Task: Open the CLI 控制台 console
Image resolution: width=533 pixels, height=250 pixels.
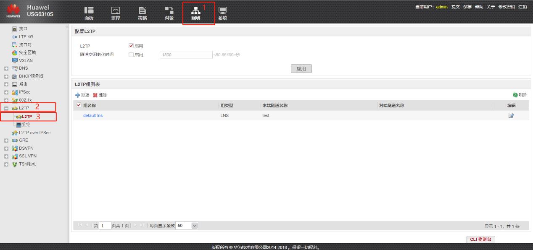Action: (481, 239)
